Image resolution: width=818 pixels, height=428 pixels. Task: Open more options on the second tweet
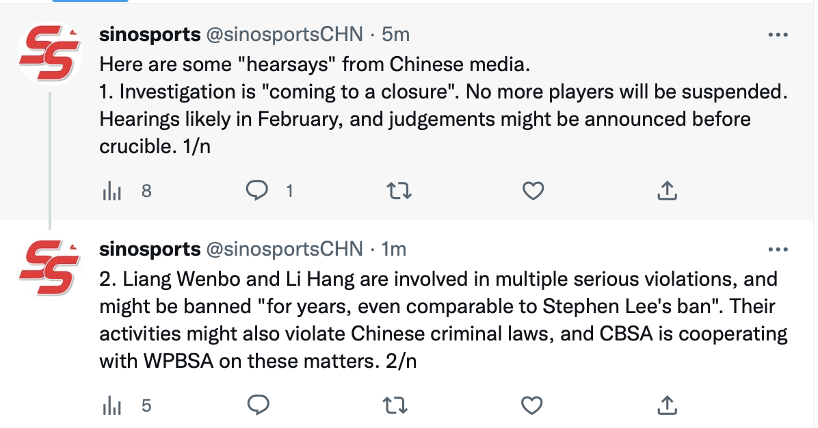[779, 249]
